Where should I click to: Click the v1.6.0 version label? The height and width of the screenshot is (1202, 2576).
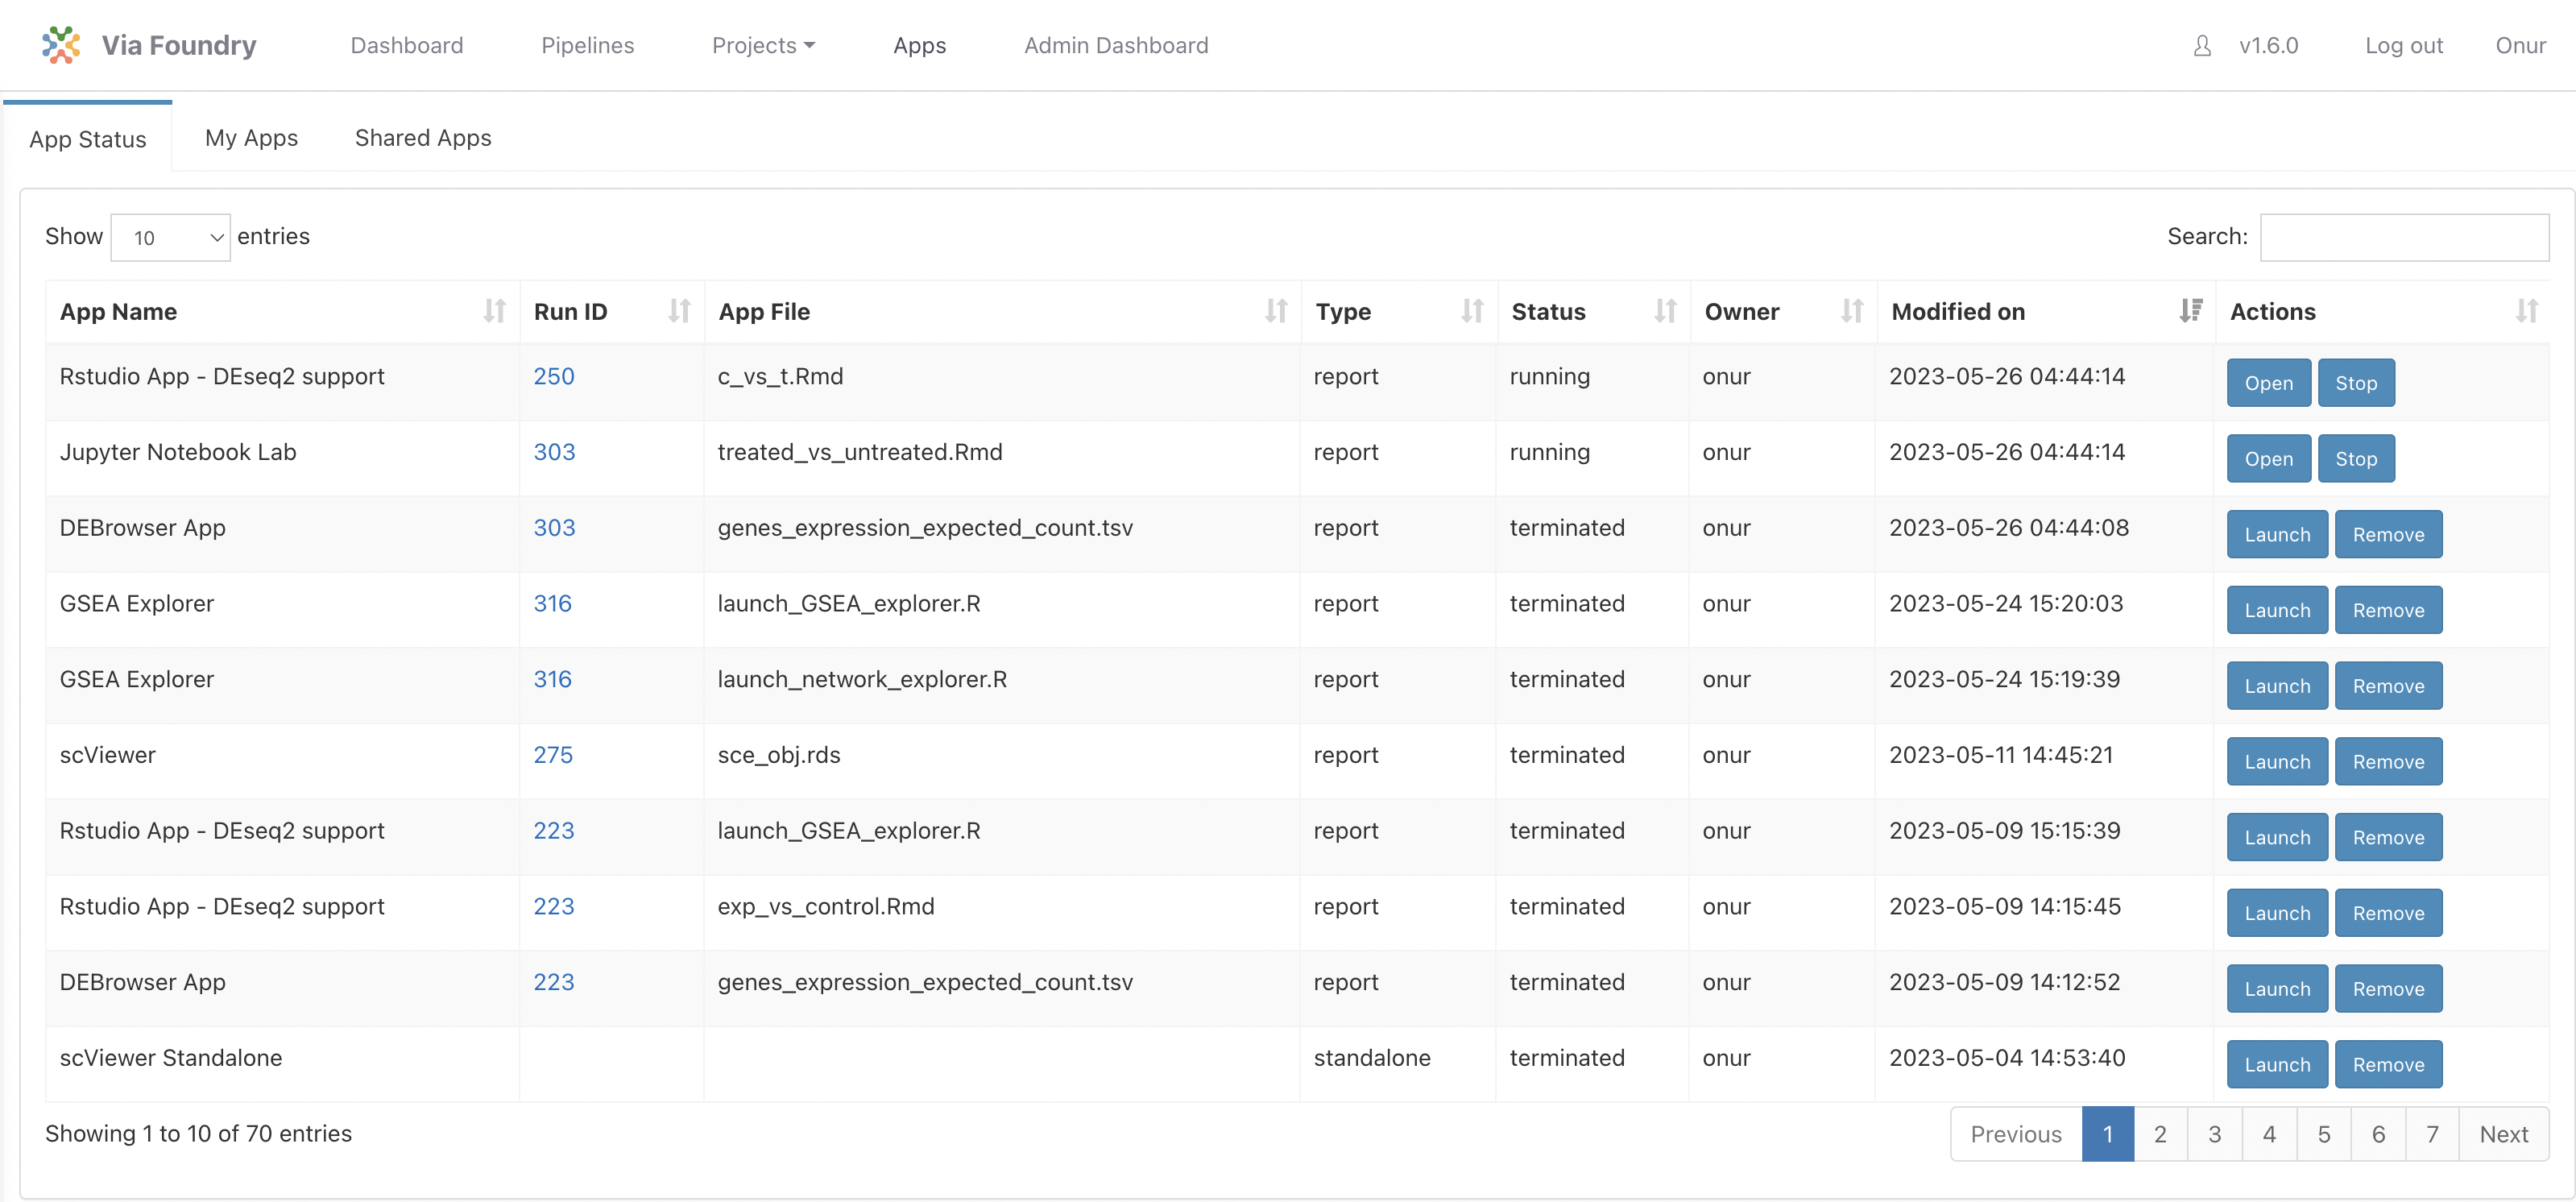tap(2268, 46)
